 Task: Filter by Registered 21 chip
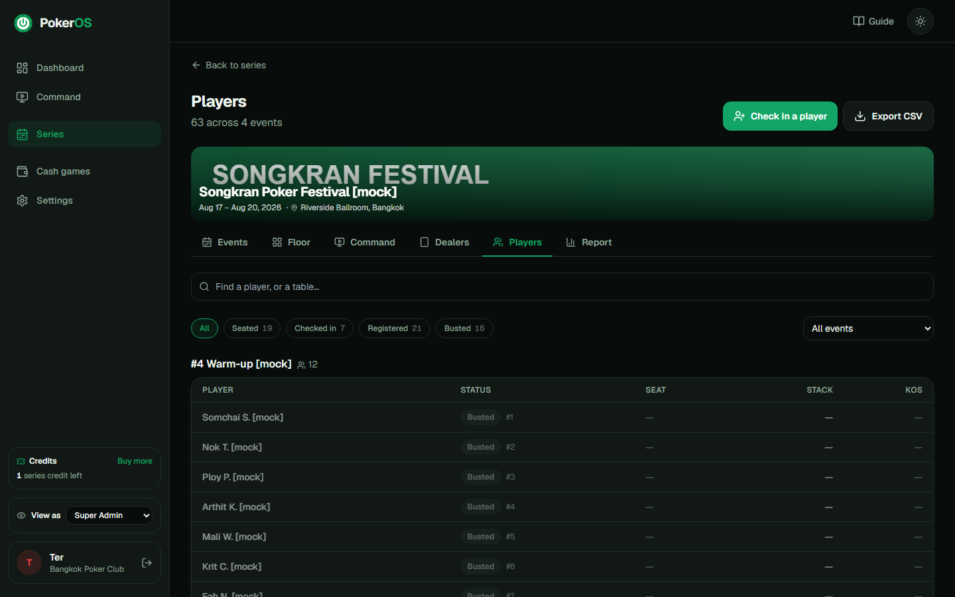395,328
